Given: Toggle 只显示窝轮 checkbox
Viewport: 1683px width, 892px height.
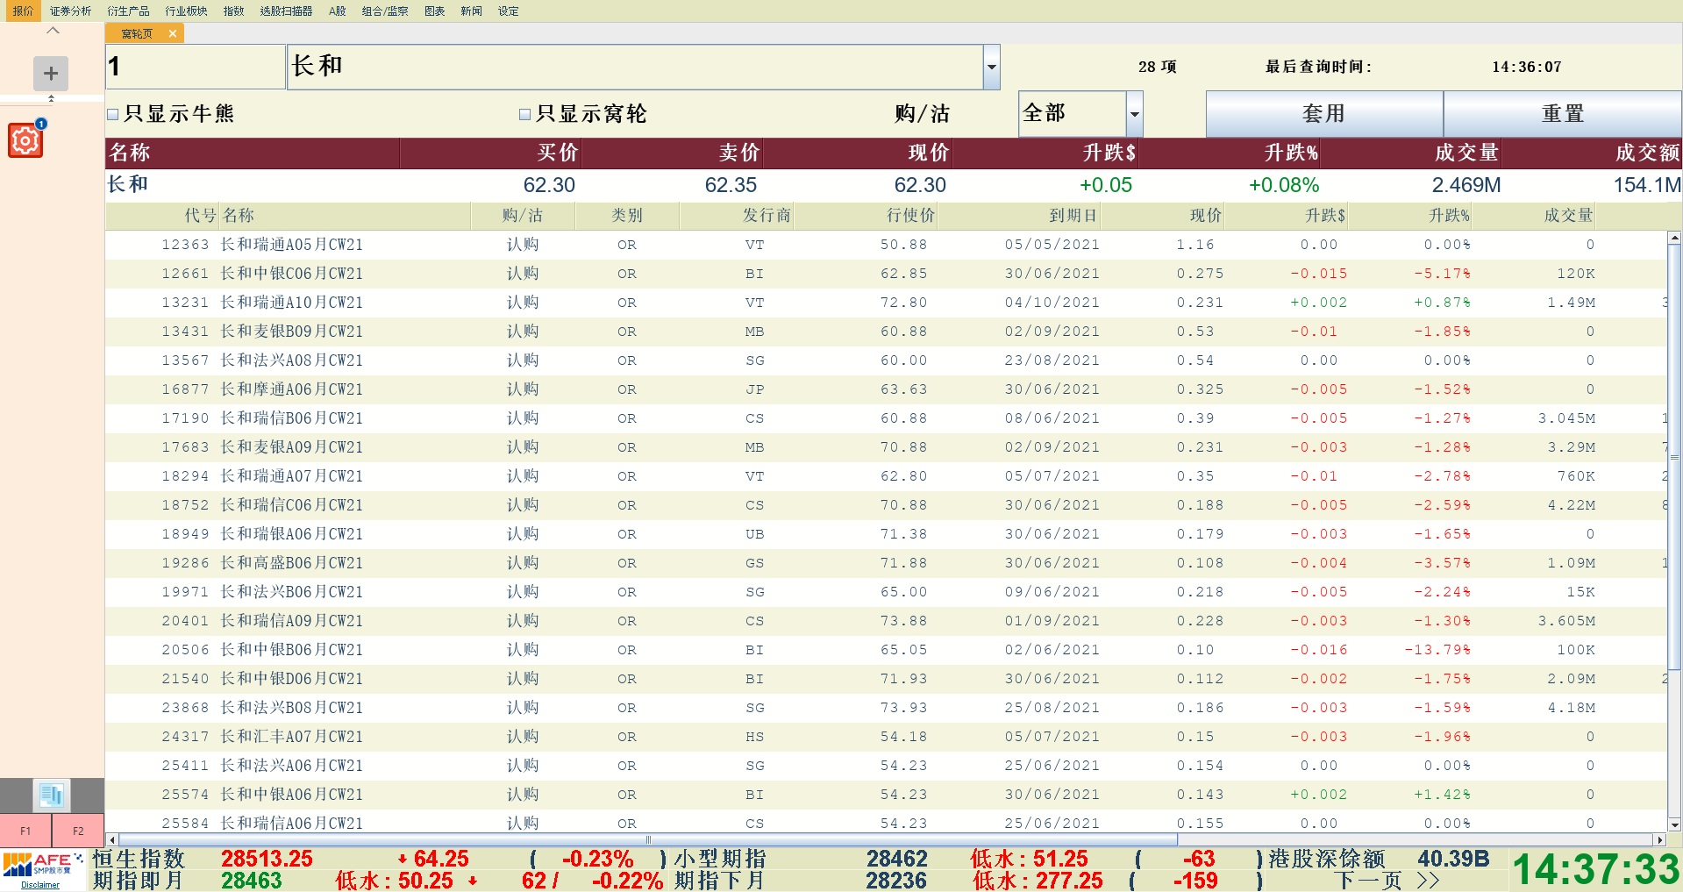Looking at the screenshot, I should (524, 114).
